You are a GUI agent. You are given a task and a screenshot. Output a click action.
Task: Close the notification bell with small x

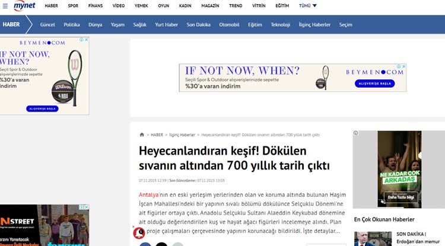133,226
